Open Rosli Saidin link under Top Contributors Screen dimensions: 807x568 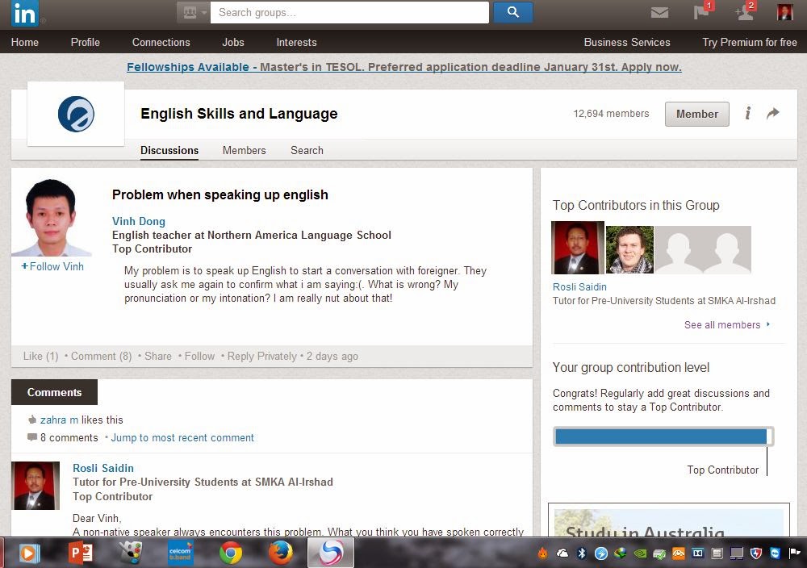pos(579,287)
